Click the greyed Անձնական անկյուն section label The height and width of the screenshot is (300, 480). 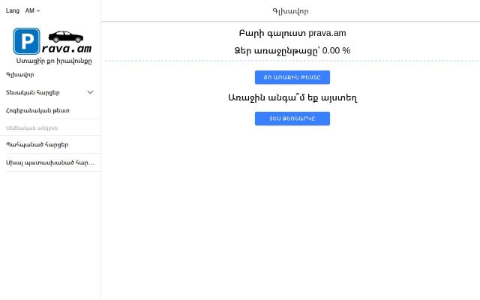point(31,128)
